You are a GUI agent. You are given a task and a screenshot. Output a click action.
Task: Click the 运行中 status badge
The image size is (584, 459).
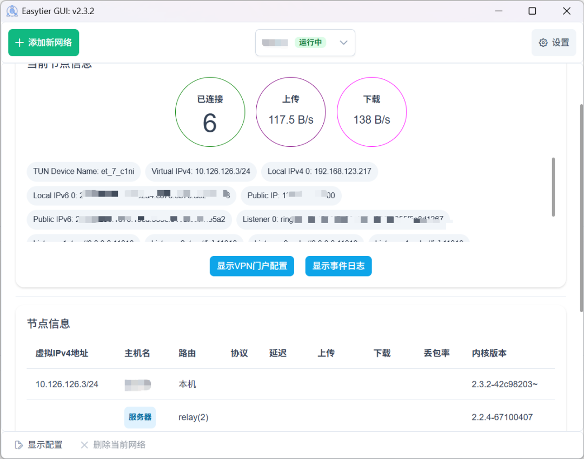click(x=310, y=43)
